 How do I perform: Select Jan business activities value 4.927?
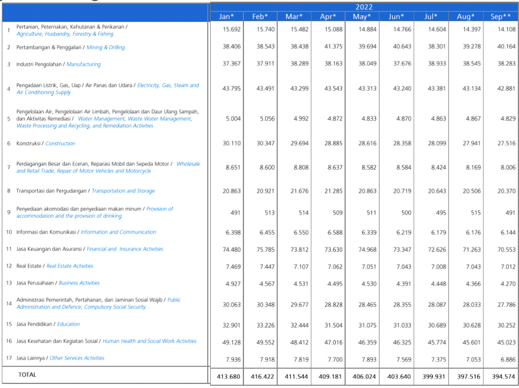coord(233,284)
